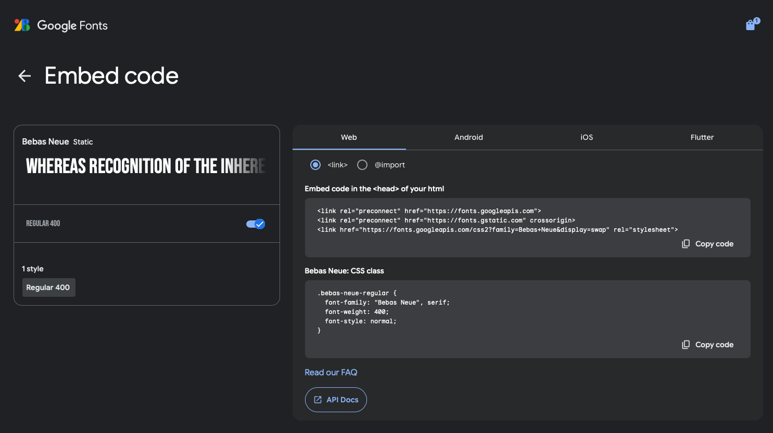Click the gstatic preconnect code line
Screen dimensions: 773x433
coord(446,220)
